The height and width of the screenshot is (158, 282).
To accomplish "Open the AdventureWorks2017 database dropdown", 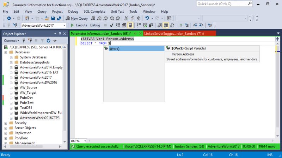I will (x=64, y=25).
